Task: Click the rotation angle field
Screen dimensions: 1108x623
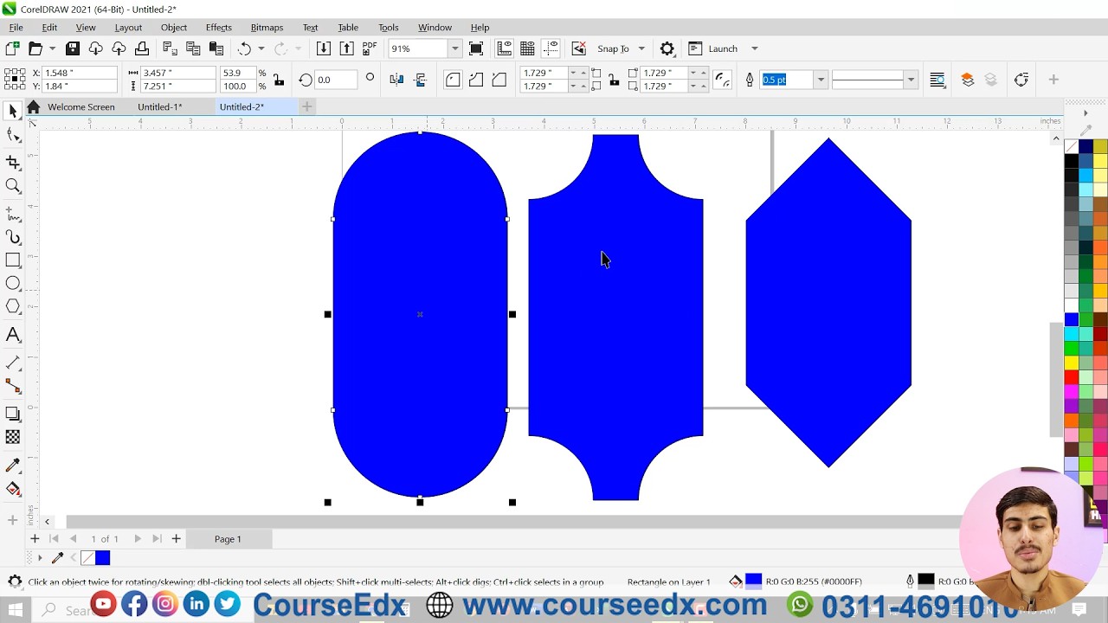Action: point(336,80)
